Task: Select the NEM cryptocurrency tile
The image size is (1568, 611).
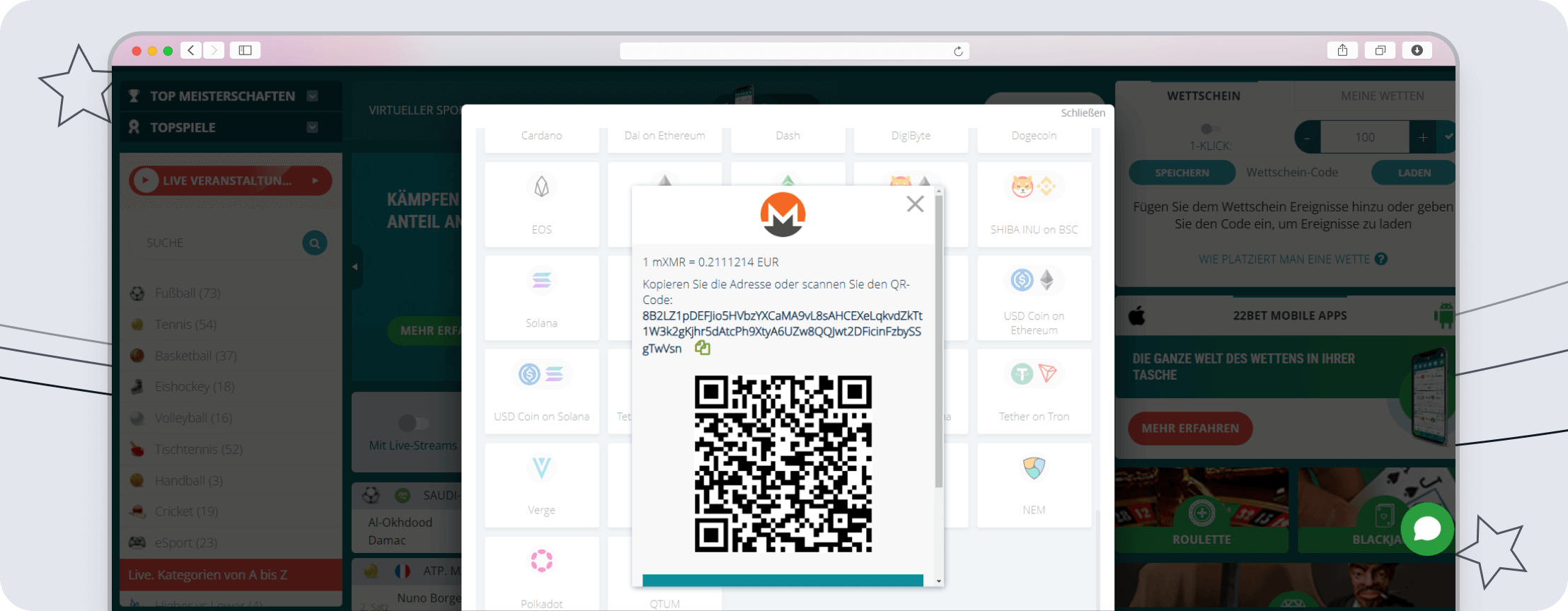Action: pyautogui.click(x=1034, y=485)
